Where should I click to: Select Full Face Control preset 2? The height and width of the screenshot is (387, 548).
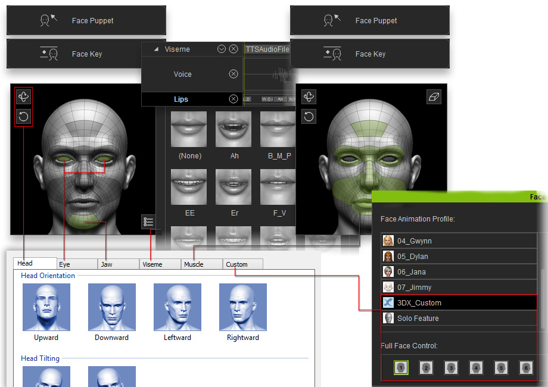(x=426, y=367)
